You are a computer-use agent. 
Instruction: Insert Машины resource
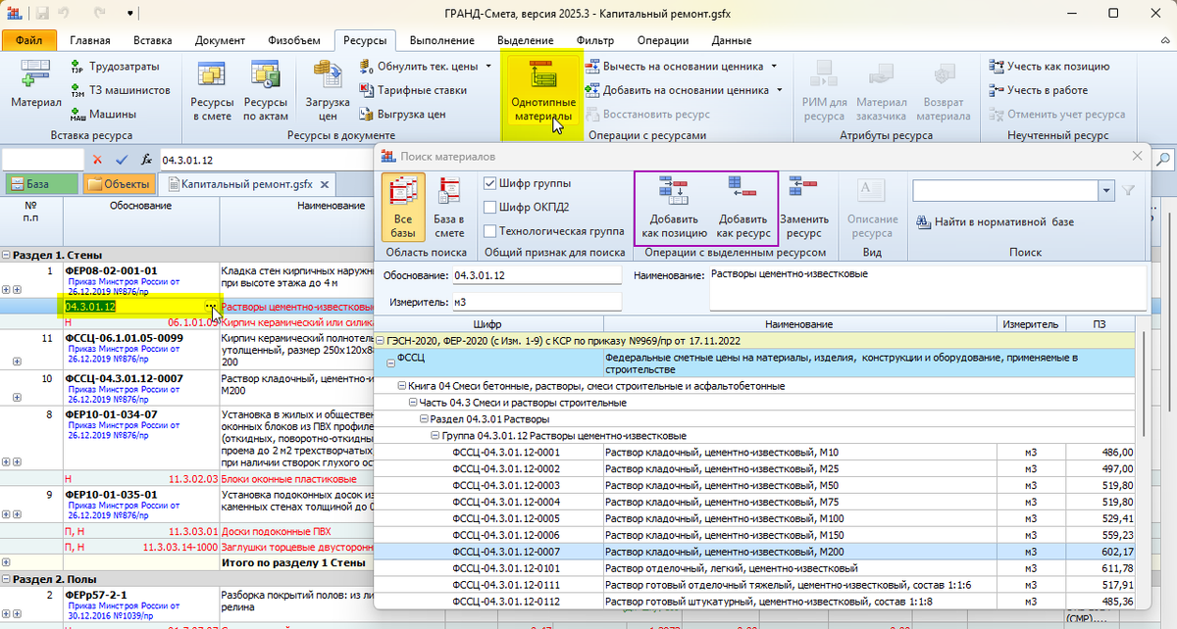[102, 114]
